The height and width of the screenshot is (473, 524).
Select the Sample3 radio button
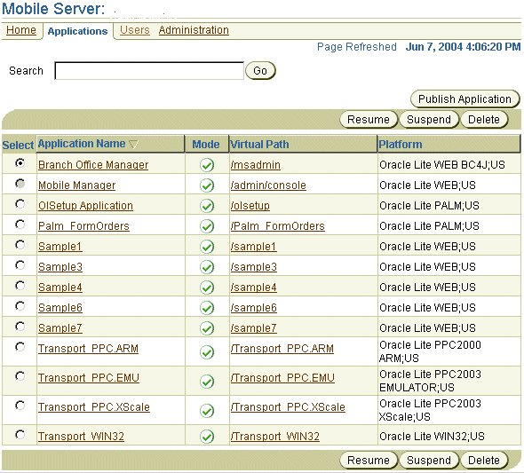[x=20, y=265]
